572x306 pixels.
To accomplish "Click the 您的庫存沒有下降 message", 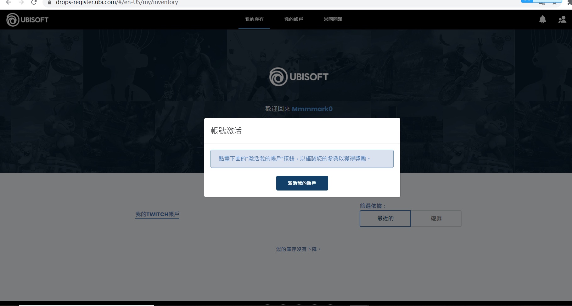I will 298,249.
